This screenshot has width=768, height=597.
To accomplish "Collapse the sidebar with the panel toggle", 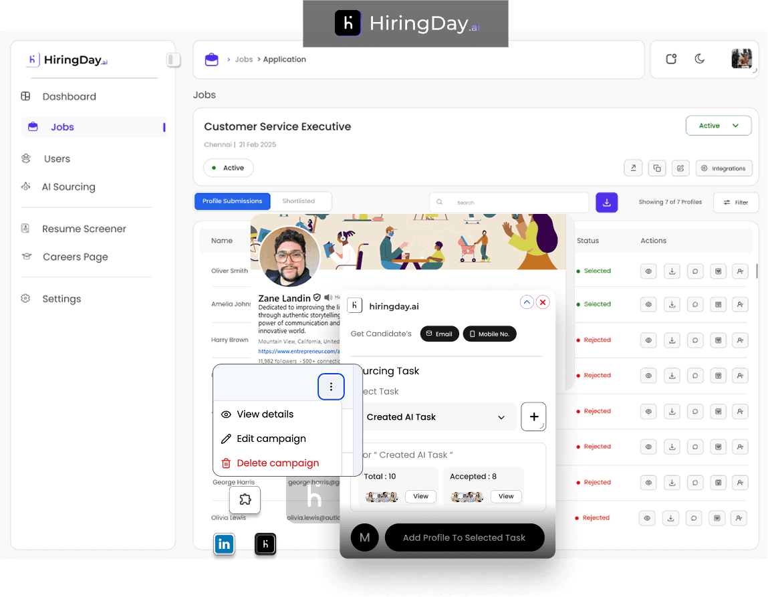I will point(173,59).
